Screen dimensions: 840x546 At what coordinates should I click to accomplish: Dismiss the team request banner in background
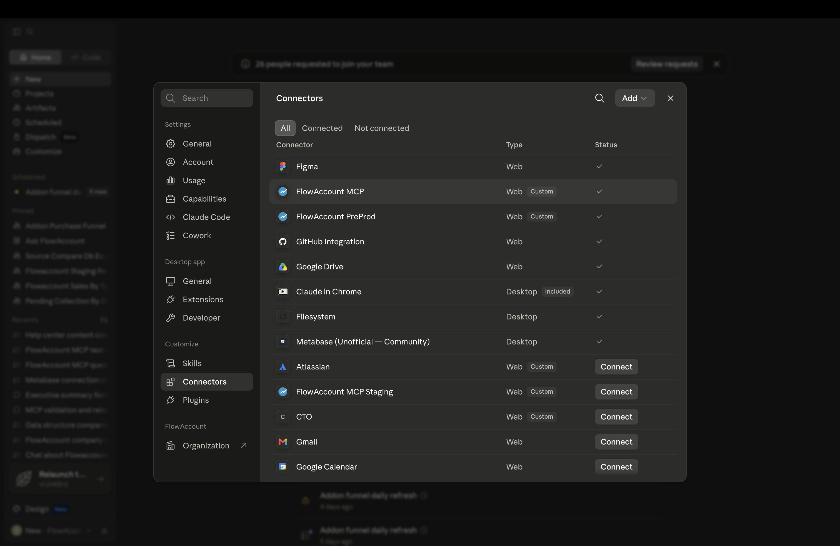pos(716,64)
